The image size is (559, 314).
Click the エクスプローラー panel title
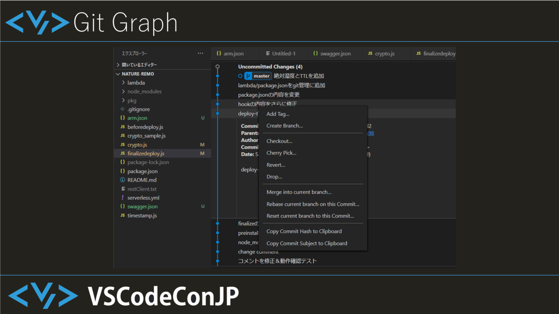[x=134, y=53]
